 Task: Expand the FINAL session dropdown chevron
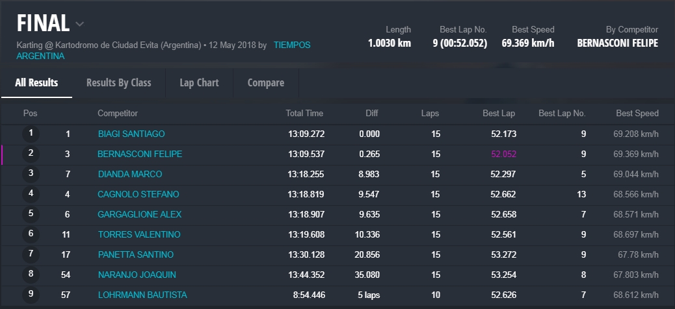80,25
